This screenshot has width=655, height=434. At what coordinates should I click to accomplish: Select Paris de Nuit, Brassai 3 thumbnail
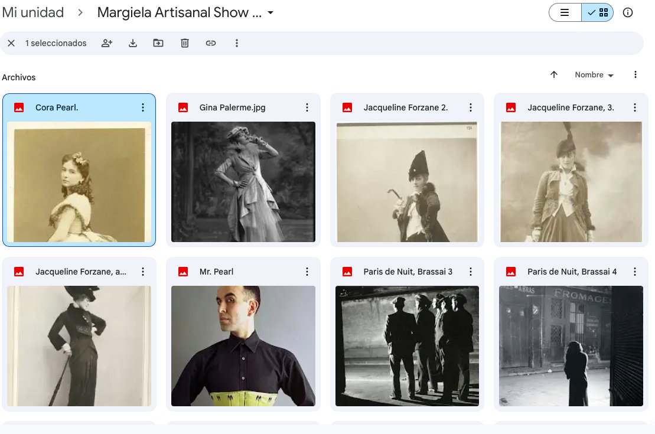coord(408,346)
